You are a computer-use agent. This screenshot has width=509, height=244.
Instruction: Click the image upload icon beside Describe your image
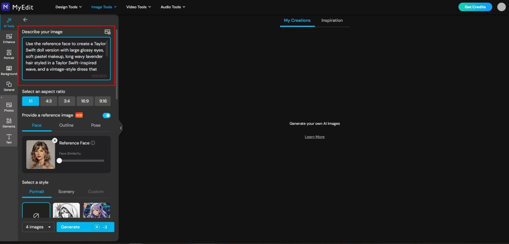(x=107, y=32)
